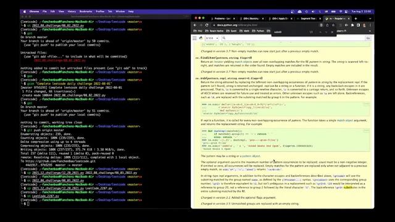The image size is (395, 222).
Task: Open the Math bookmarks folder
Action: (244, 31)
